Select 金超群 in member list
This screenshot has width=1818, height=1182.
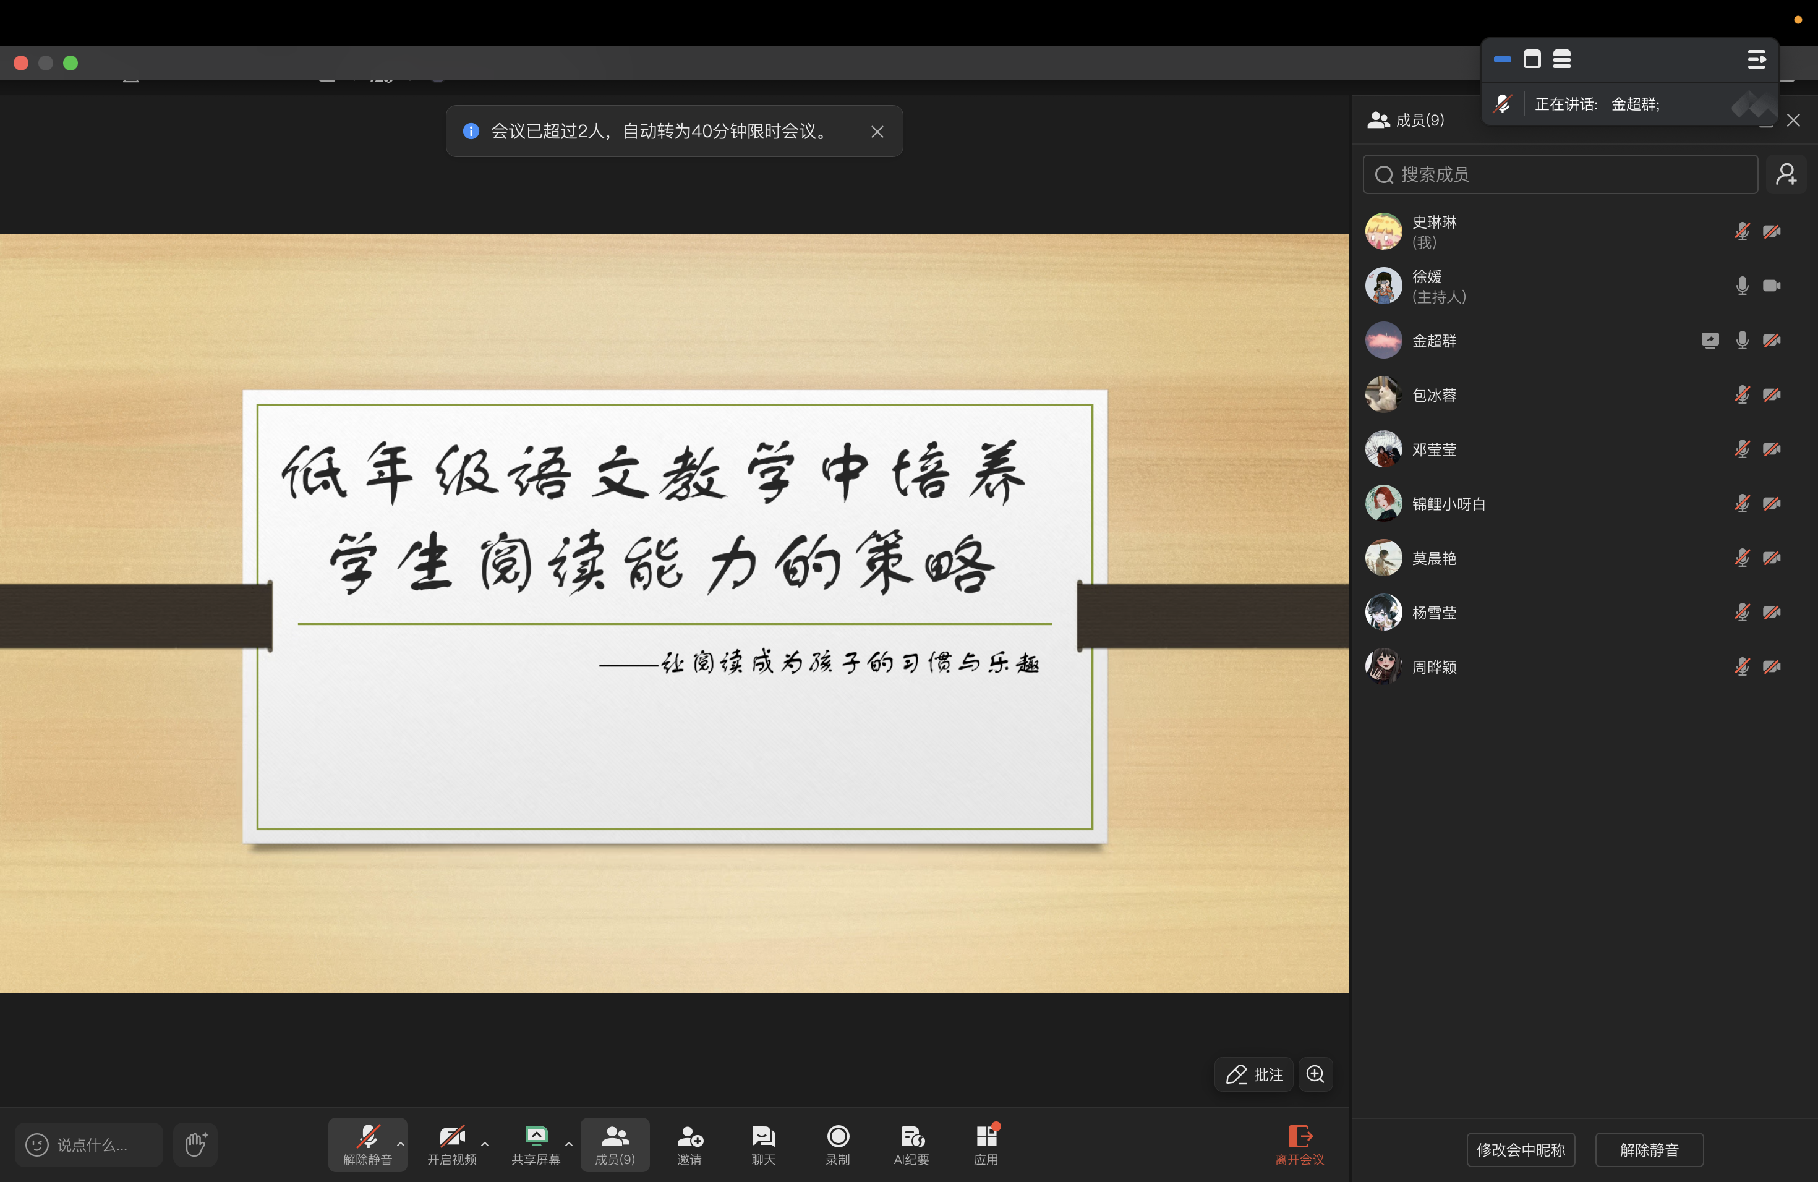[x=1435, y=341]
